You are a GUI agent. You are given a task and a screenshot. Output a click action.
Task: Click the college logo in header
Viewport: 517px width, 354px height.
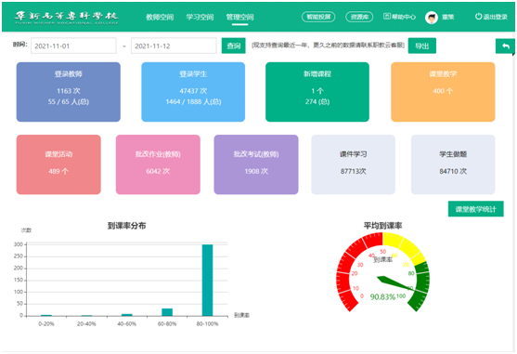click(x=67, y=18)
